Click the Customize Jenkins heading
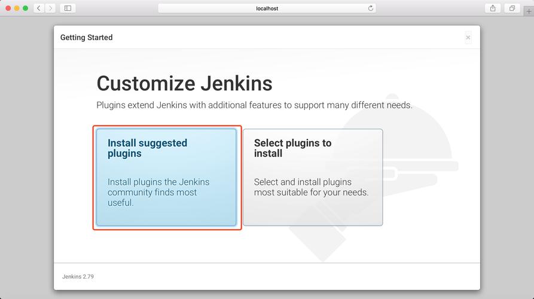The height and width of the screenshot is (299, 534). click(184, 84)
